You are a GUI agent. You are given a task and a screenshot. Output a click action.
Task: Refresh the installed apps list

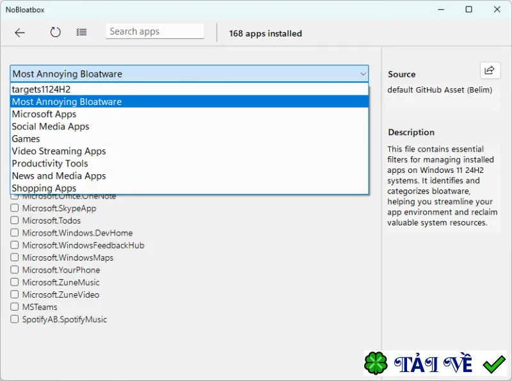(55, 32)
